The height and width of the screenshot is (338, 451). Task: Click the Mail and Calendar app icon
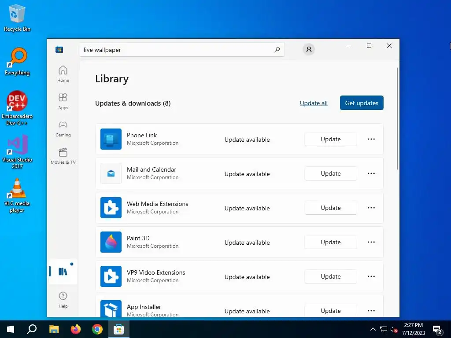click(x=111, y=173)
